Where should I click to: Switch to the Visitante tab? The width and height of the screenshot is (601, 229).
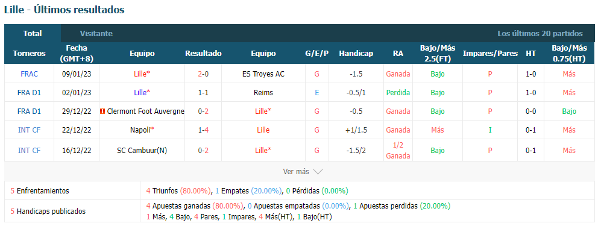96,33
